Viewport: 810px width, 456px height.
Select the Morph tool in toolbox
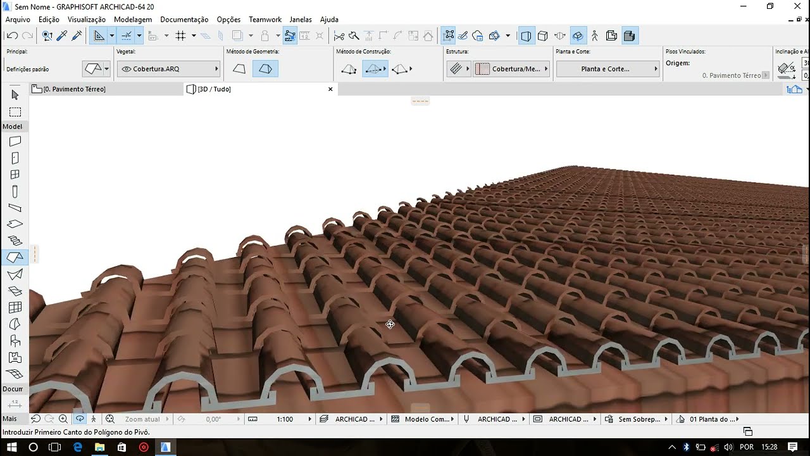pyautogui.click(x=15, y=324)
